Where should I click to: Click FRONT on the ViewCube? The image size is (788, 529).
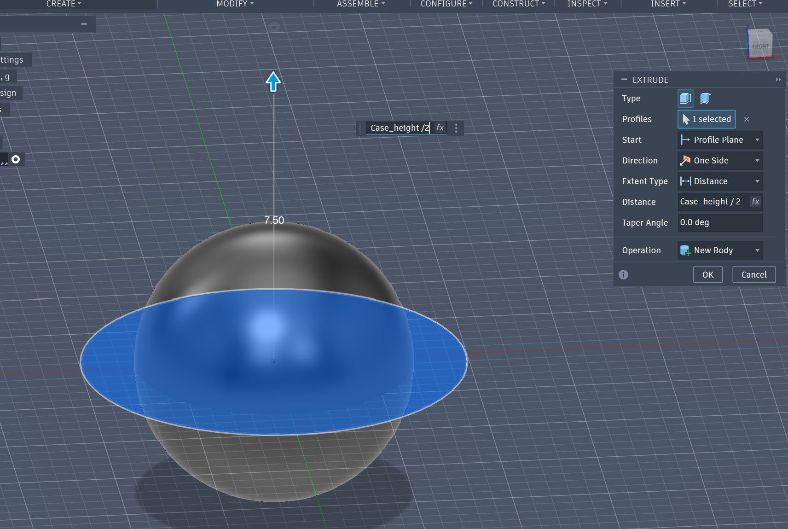tap(760, 46)
